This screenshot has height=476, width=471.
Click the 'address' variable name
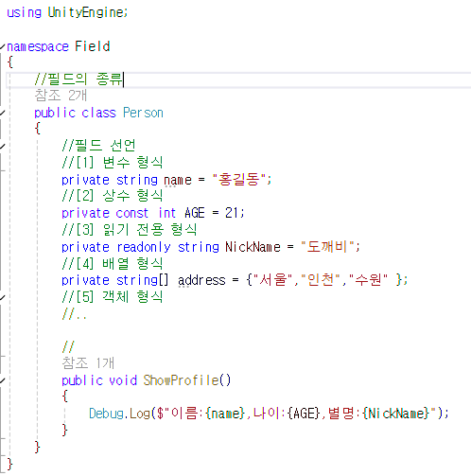point(201,280)
